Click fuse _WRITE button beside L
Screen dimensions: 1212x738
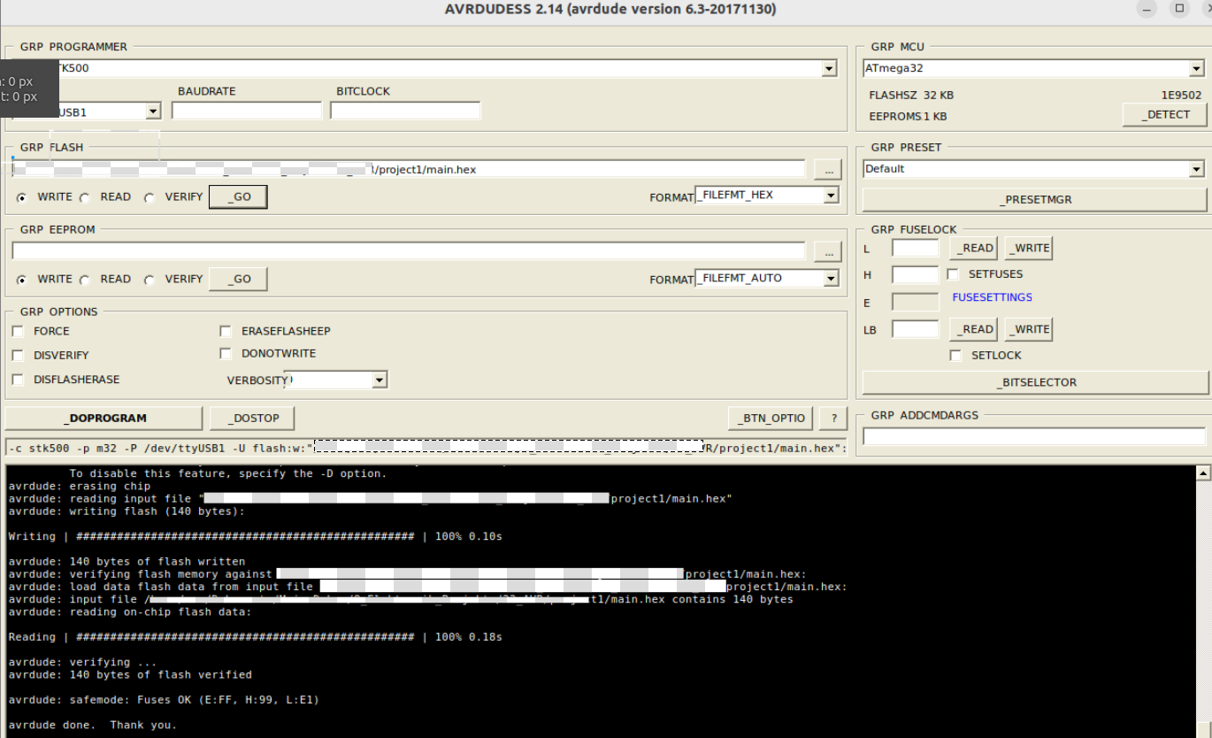(x=1028, y=249)
